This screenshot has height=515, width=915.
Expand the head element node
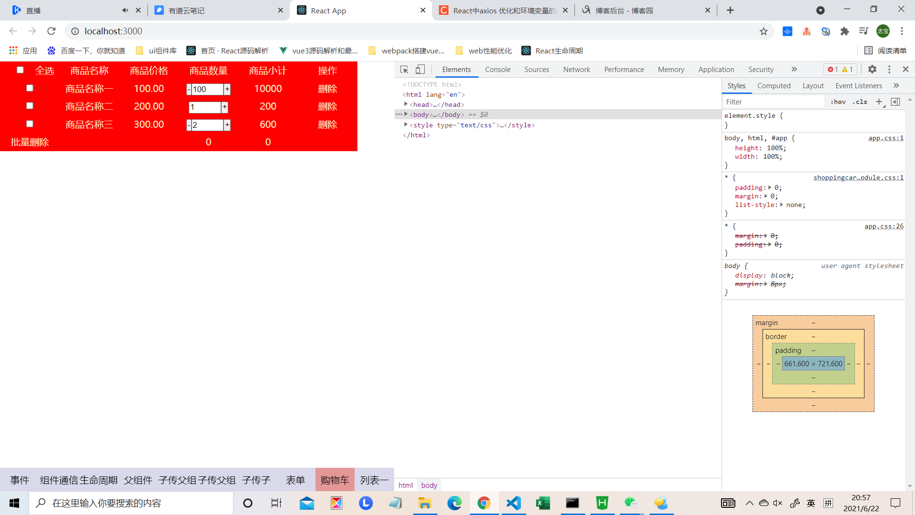[x=406, y=104]
